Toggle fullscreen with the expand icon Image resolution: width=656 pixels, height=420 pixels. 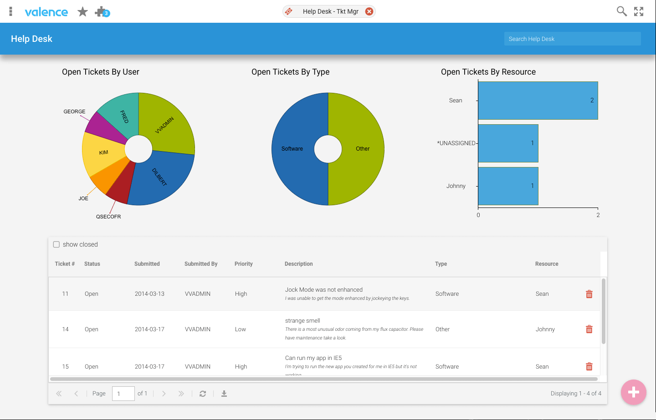pyautogui.click(x=639, y=11)
